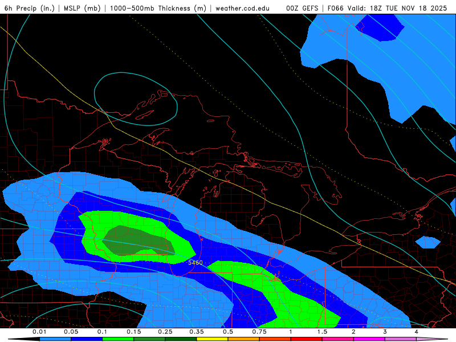This screenshot has height=342, width=456.
Task: Select the hot pink 1.5–2 legend swatch
Action: click(338, 339)
